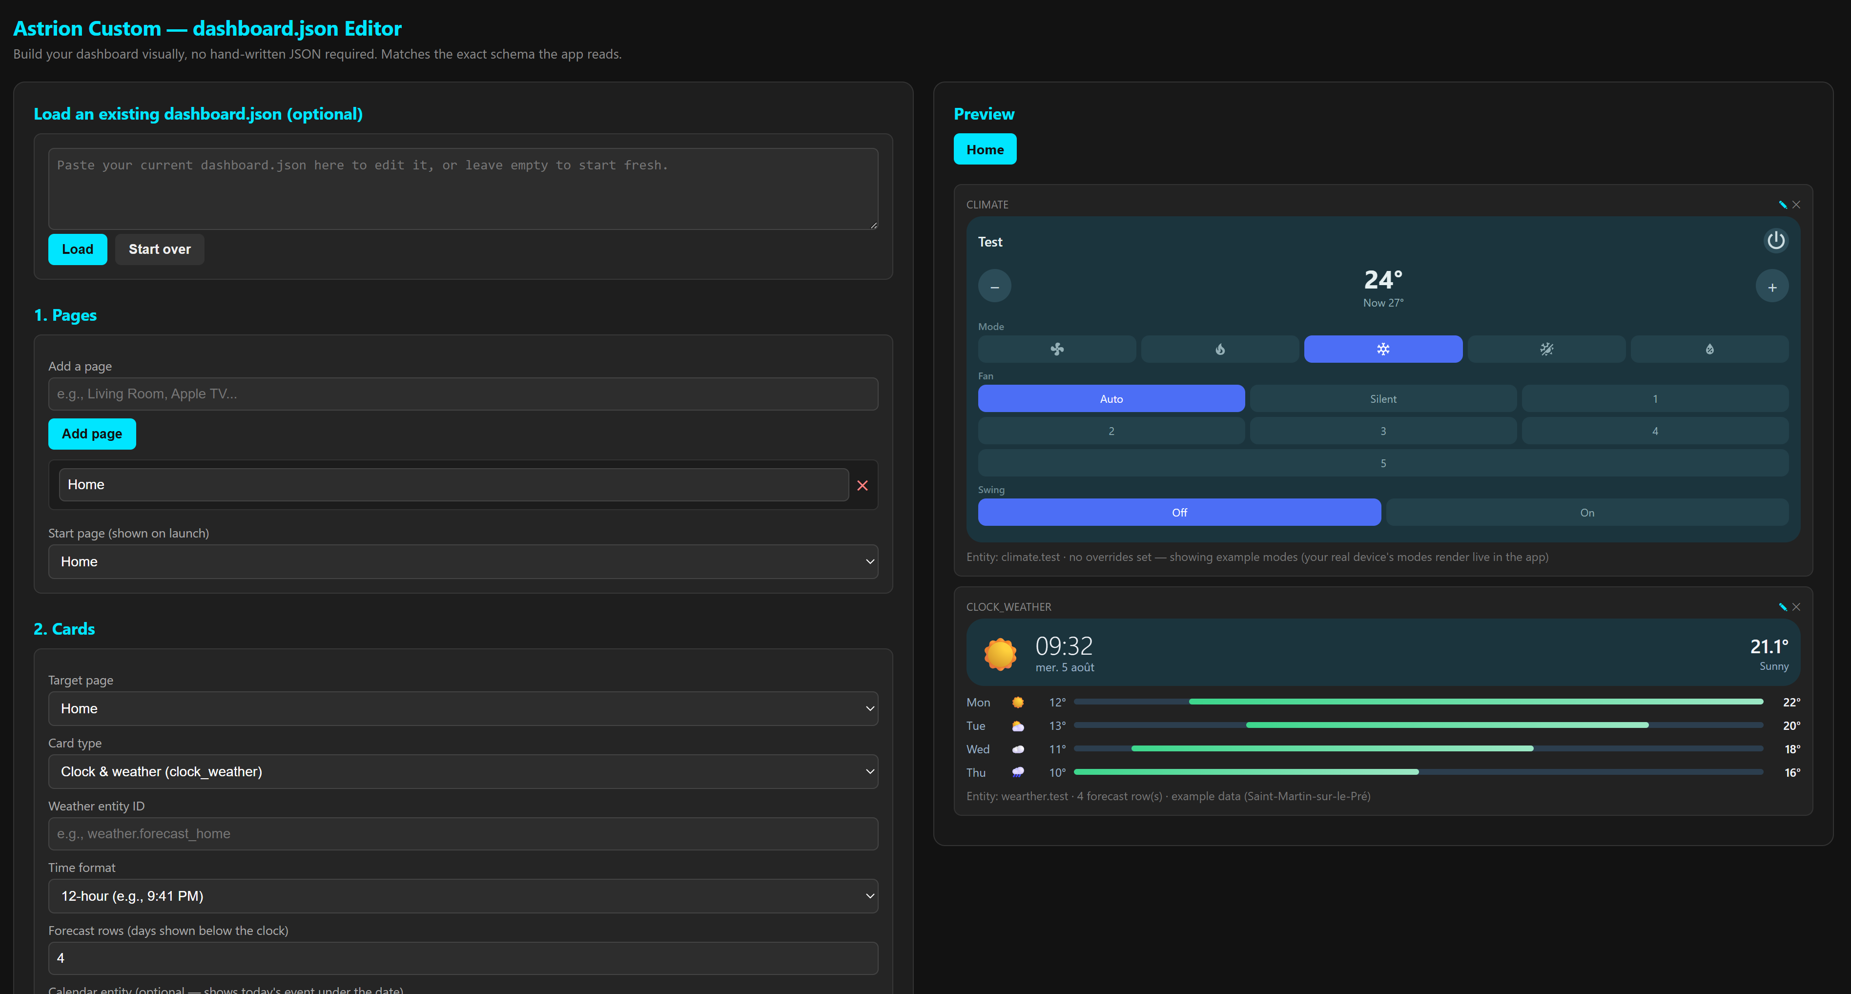The width and height of the screenshot is (1851, 994).
Task: Focus the Add a page name field
Action: tap(463, 394)
